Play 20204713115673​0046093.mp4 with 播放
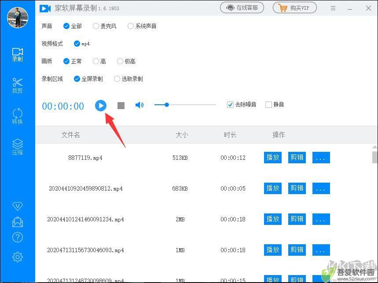The width and height of the screenshot is (378, 283). (x=273, y=250)
